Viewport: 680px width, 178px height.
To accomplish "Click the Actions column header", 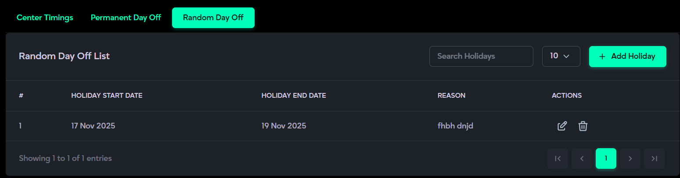I will pyautogui.click(x=566, y=96).
